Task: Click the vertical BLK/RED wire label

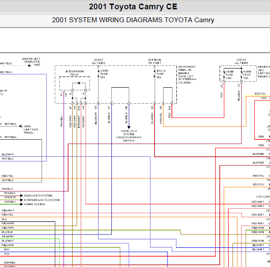Action: pyautogui.click(x=152, y=118)
